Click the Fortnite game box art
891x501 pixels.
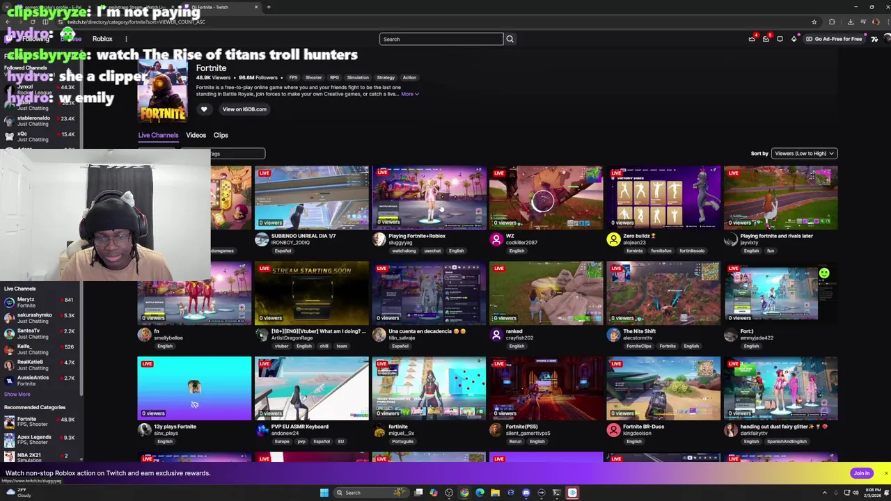click(163, 92)
